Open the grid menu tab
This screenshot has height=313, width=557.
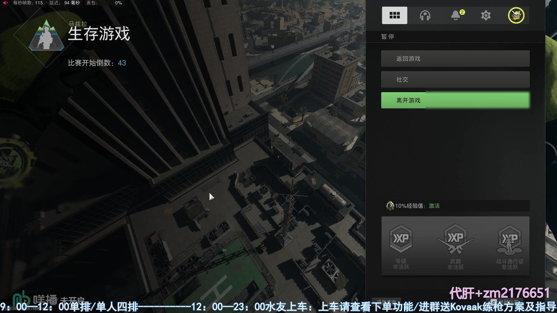tap(394, 15)
